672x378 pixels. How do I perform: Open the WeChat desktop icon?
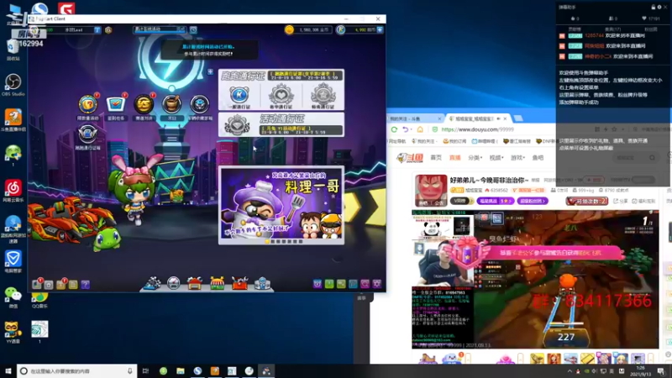point(13,297)
